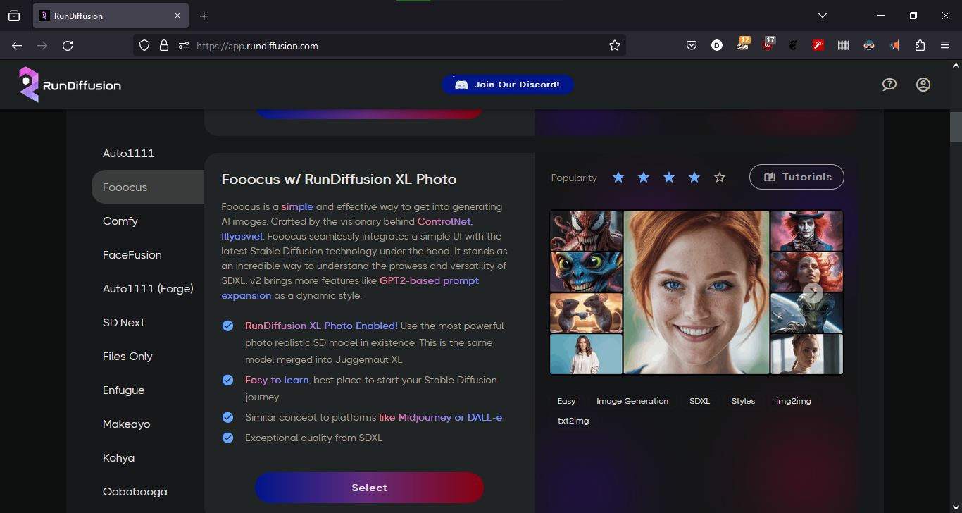Image resolution: width=962 pixels, height=513 pixels.
Task: Open the Tutorials button
Action: click(797, 177)
